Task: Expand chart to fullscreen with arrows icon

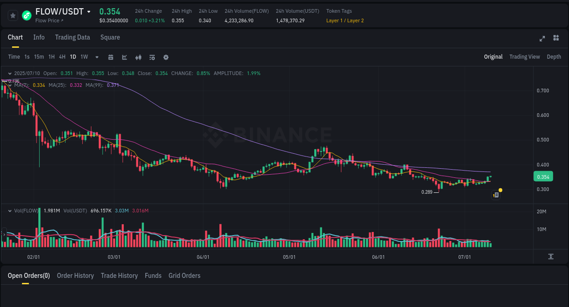Action: pos(542,39)
